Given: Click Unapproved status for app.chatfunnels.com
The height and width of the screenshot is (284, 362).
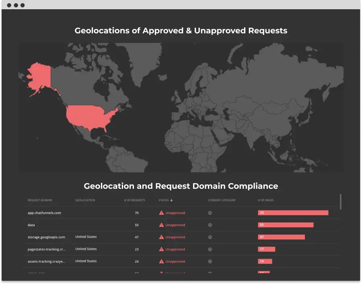Looking at the screenshot, I should [175, 213].
